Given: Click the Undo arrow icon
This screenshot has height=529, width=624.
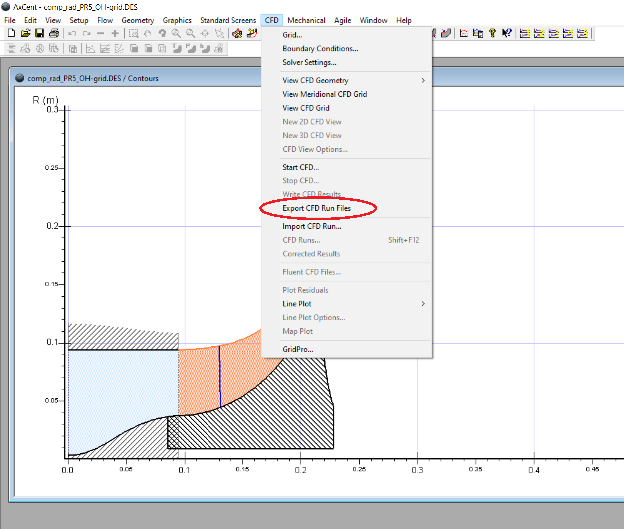Looking at the screenshot, I should [x=72, y=33].
